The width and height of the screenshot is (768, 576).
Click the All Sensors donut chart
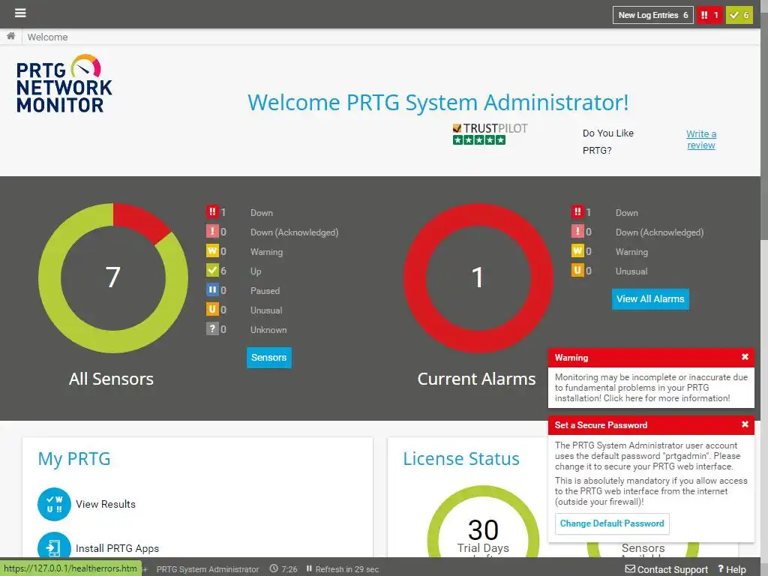pos(113,277)
